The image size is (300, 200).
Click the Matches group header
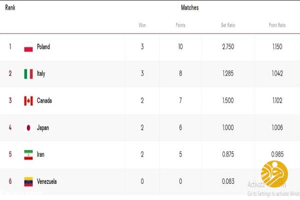[190, 7]
